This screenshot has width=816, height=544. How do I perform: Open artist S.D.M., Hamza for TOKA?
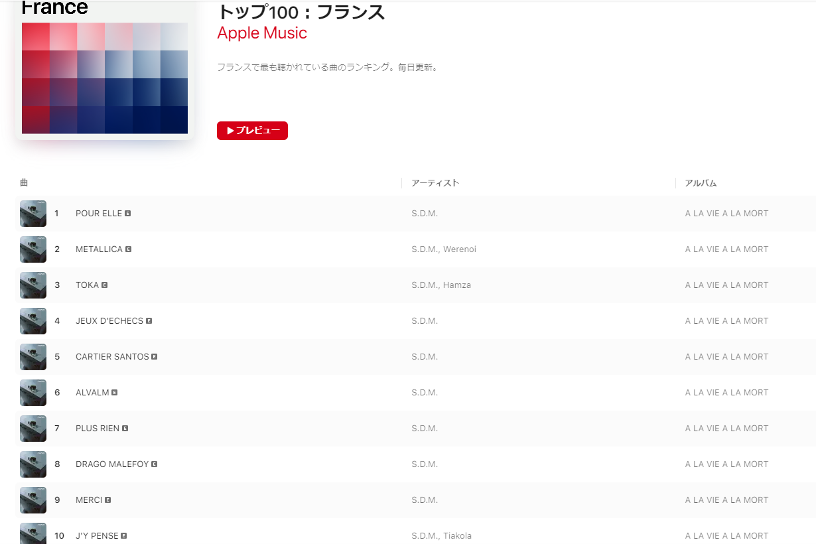coord(441,285)
